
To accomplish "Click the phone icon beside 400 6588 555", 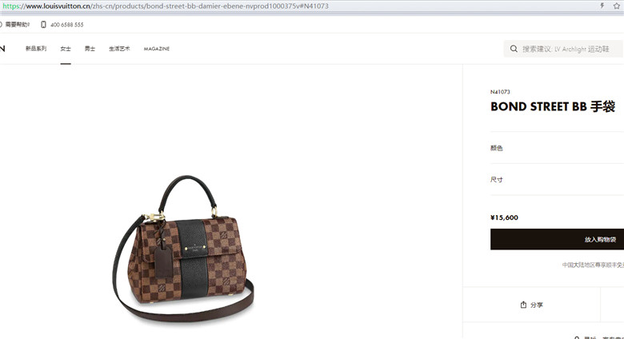I will (x=43, y=25).
